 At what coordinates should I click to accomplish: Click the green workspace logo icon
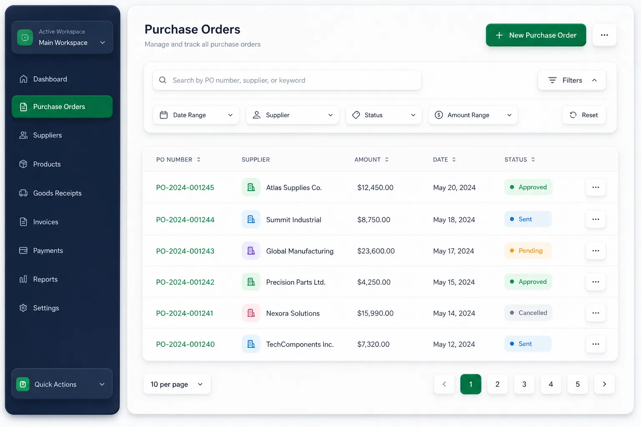[x=25, y=38]
